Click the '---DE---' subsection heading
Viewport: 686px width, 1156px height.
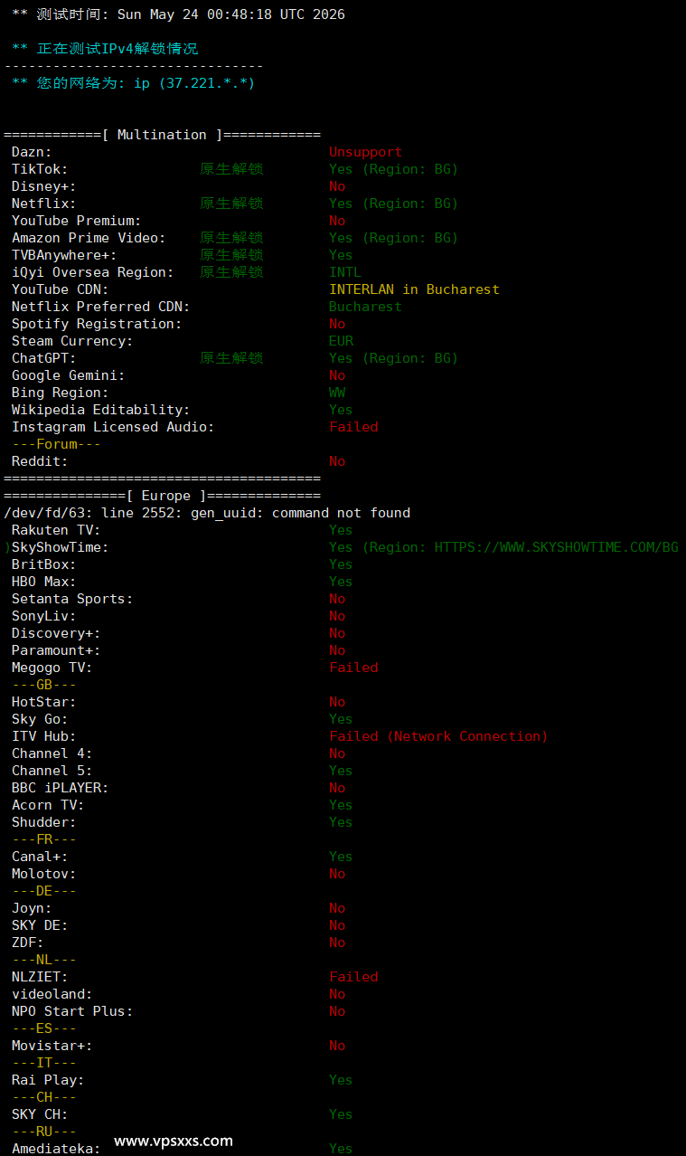pyautogui.click(x=44, y=891)
